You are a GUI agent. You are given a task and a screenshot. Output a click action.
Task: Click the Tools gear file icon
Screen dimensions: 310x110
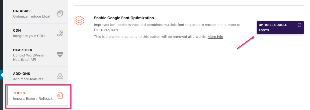pos(60,95)
